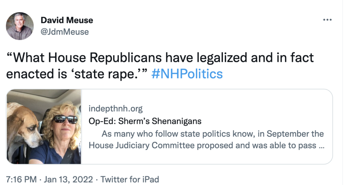Image resolution: width=344 pixels, height=185 pixels.
Task: Click 'House Judiciary Committee' text in the card
Action: point(141,145)
